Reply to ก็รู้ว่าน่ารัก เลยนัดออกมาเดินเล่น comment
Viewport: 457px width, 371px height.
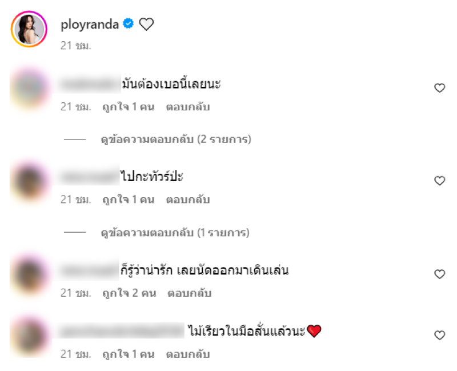pos(190,293)
